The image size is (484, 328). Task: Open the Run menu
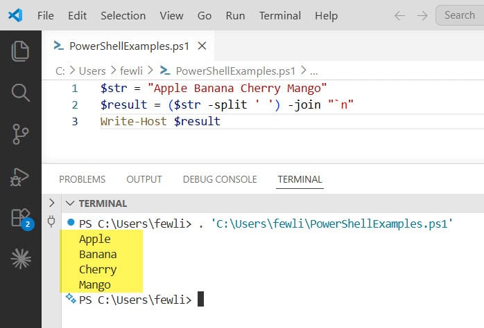235,16
